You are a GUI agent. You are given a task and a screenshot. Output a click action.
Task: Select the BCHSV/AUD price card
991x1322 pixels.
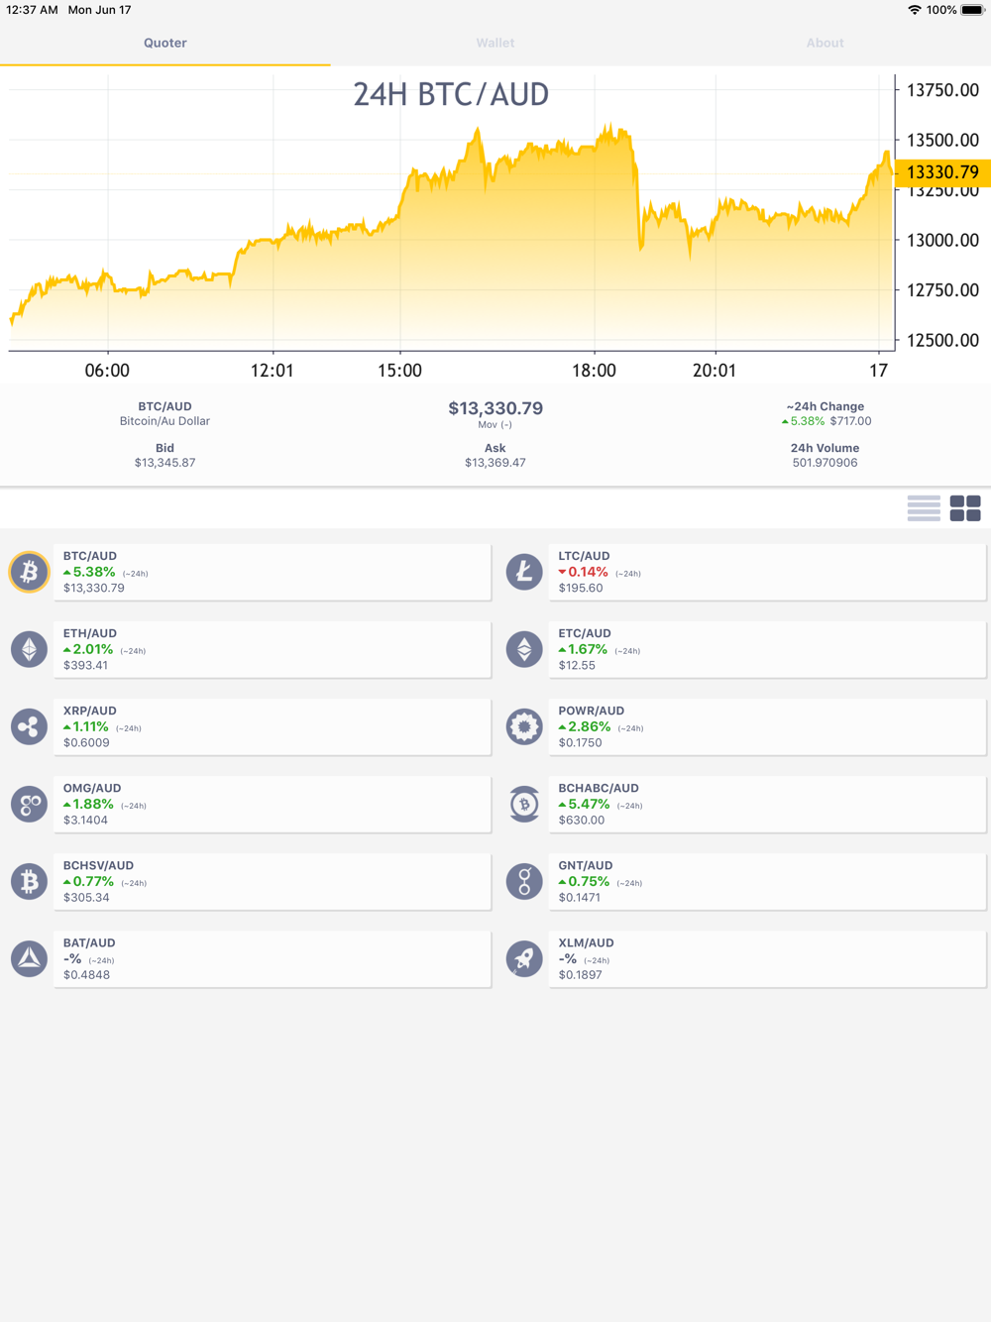coord(272,881)
